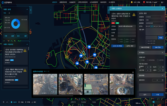
Task: Collapse left panel with double-chevron handle
Action: pyautogui.click(x=31, y=10)
